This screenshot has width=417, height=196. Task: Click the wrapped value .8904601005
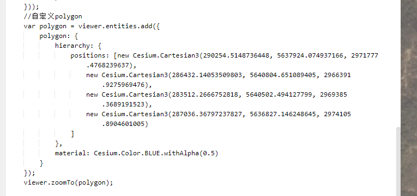(x=123, y=124)
